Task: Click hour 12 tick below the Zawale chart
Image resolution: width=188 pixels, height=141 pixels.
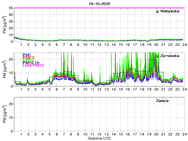Action: [x=99, y=134]
